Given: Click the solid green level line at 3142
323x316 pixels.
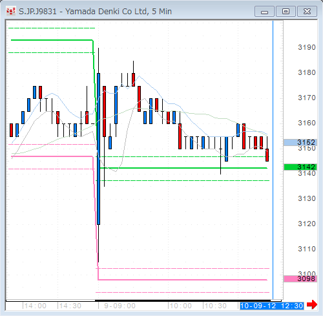Looking at the screenshot, I should [183, 168].
